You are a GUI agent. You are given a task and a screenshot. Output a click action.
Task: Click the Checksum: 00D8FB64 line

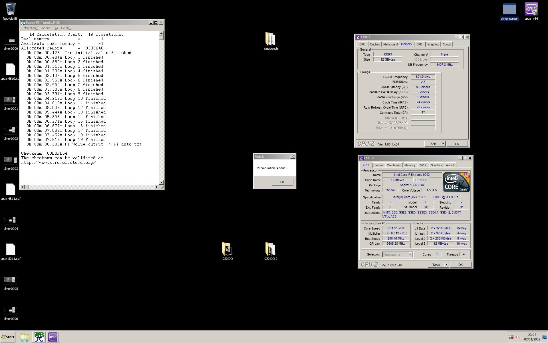pyautogui.click(x=44, y=153)
